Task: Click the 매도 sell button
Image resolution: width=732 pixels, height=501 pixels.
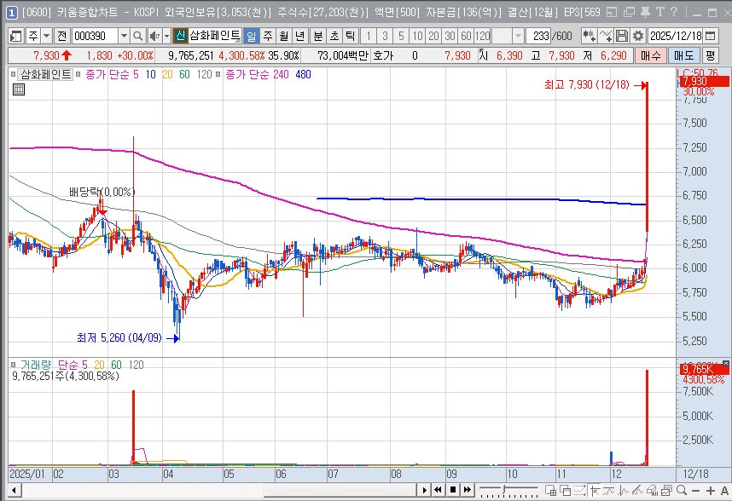Action: [684, 55]
